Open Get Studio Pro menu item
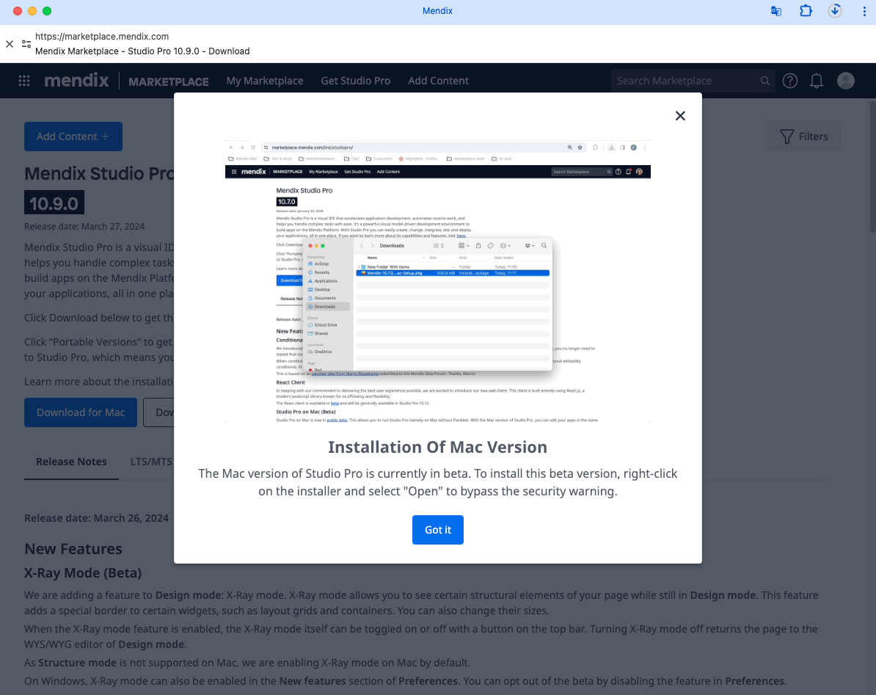 coord(355,81)
